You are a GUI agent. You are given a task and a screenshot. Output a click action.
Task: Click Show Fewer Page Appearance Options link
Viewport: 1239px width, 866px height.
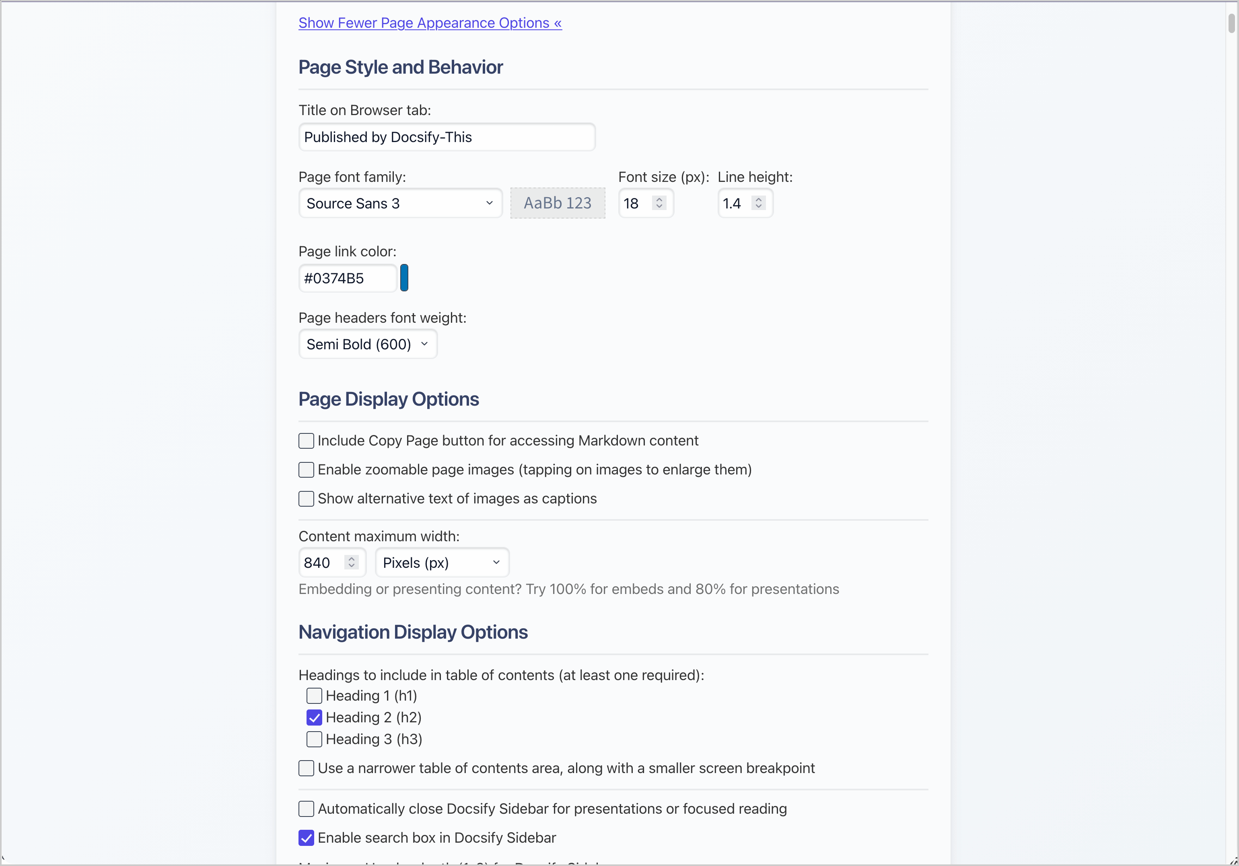[x=430, y=23]
